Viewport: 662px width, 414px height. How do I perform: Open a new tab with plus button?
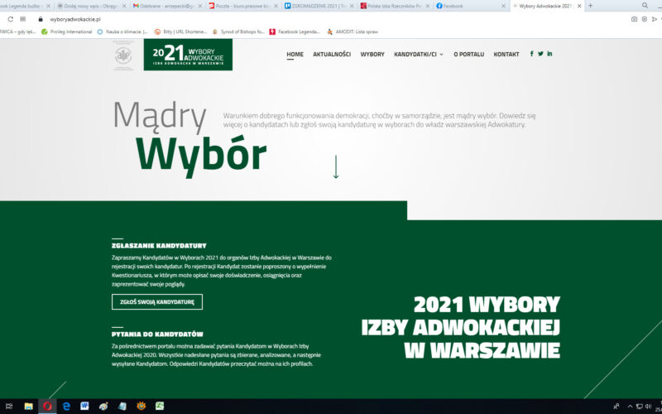590,6
